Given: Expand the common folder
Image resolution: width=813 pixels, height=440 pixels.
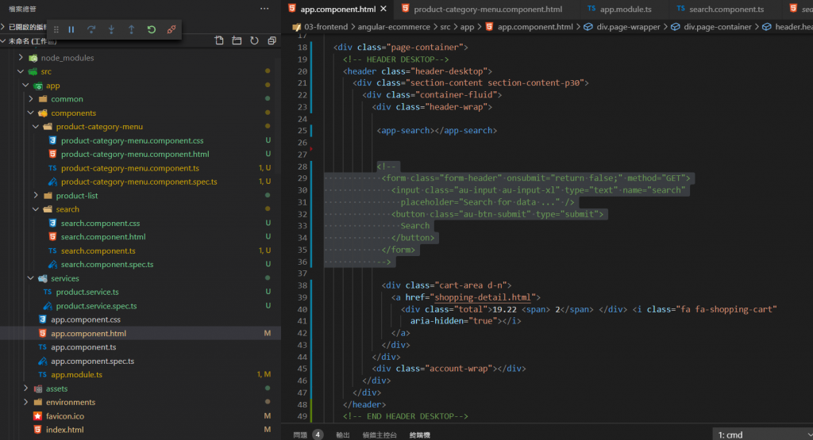Looking at the screenshot, I should tap(31, 99).
